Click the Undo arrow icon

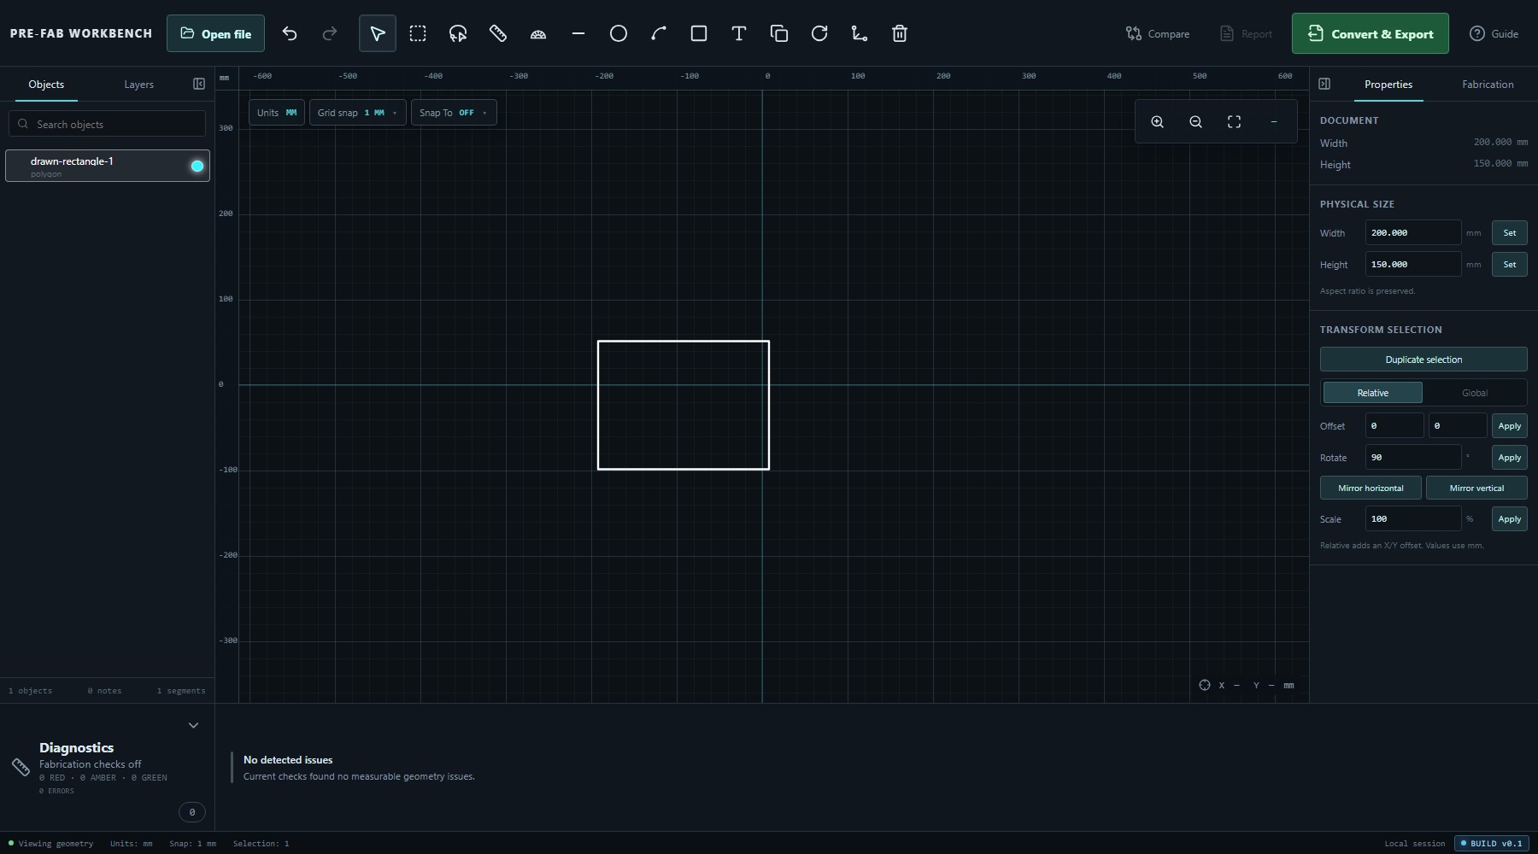pos(290,34)
